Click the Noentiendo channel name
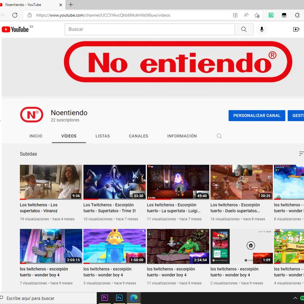Screen dimensions: 304x304 (69, 113)
